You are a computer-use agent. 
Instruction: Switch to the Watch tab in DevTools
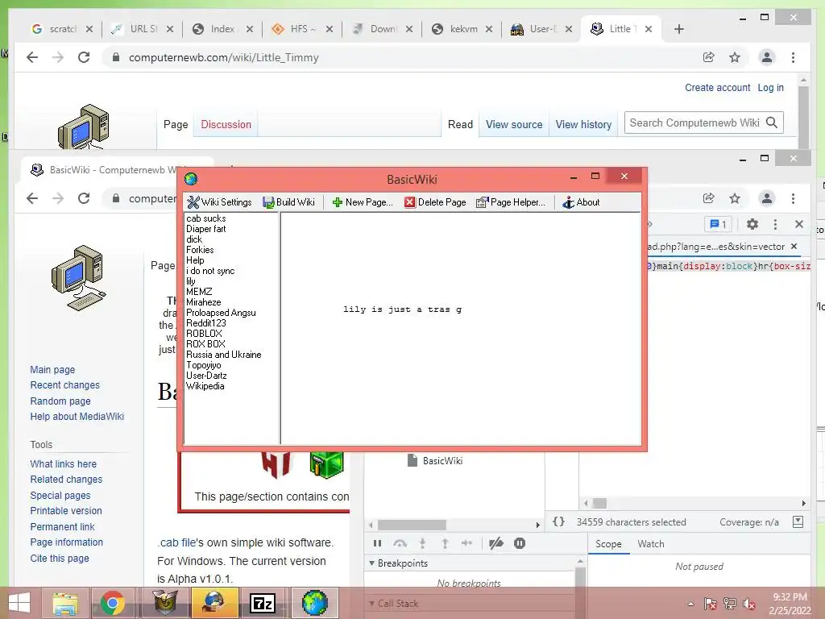(x=651, y=544)
